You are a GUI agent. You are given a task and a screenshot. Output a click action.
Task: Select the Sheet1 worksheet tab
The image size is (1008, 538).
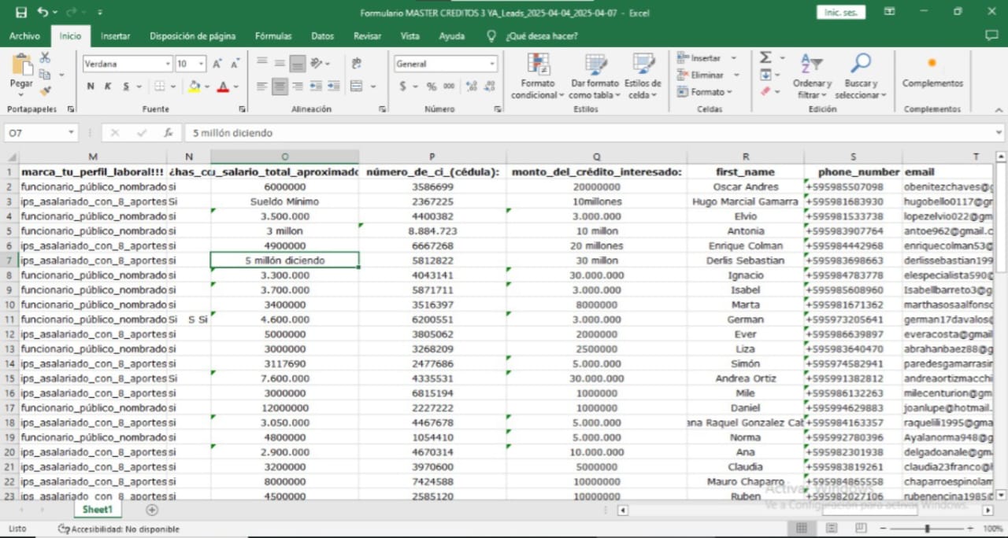pos(98,510)
